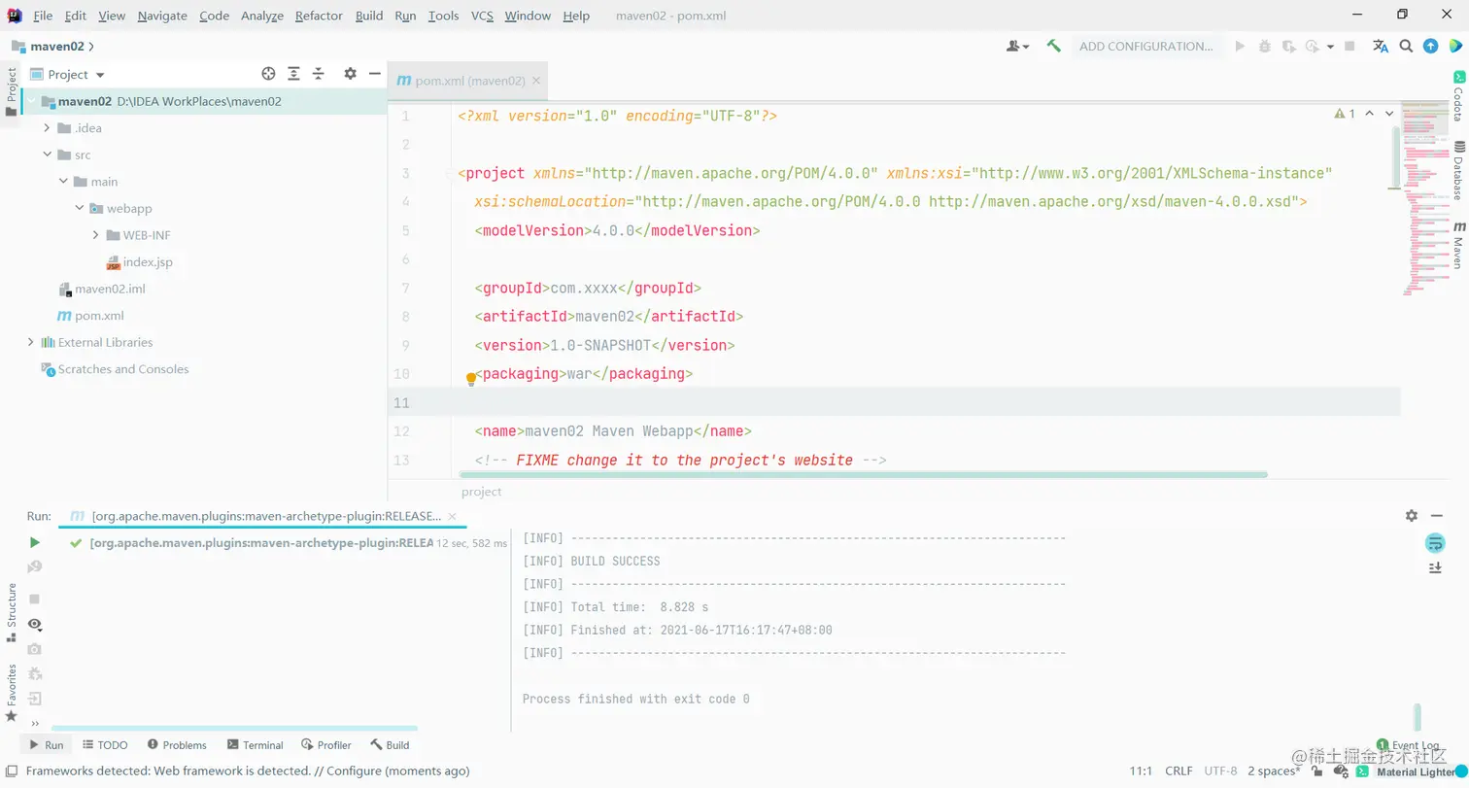Click the blue update arrow icon
The image size is (1469, 788).
pyautogui.click(x=1430, y=46)
